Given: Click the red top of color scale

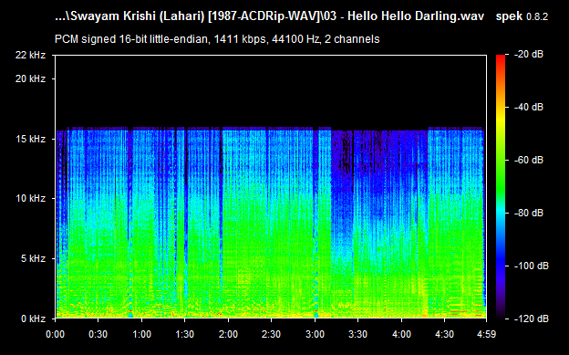Looking at the screenshot, I should [x=501, y=57].
